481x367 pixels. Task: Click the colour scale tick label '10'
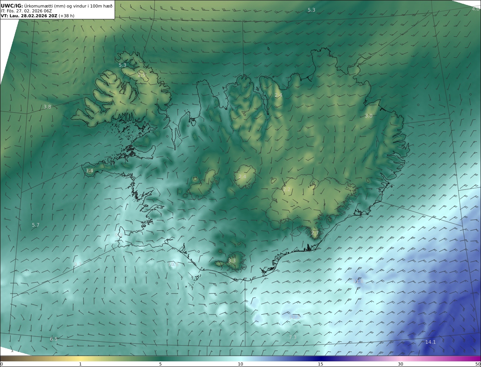click(240, 364)
